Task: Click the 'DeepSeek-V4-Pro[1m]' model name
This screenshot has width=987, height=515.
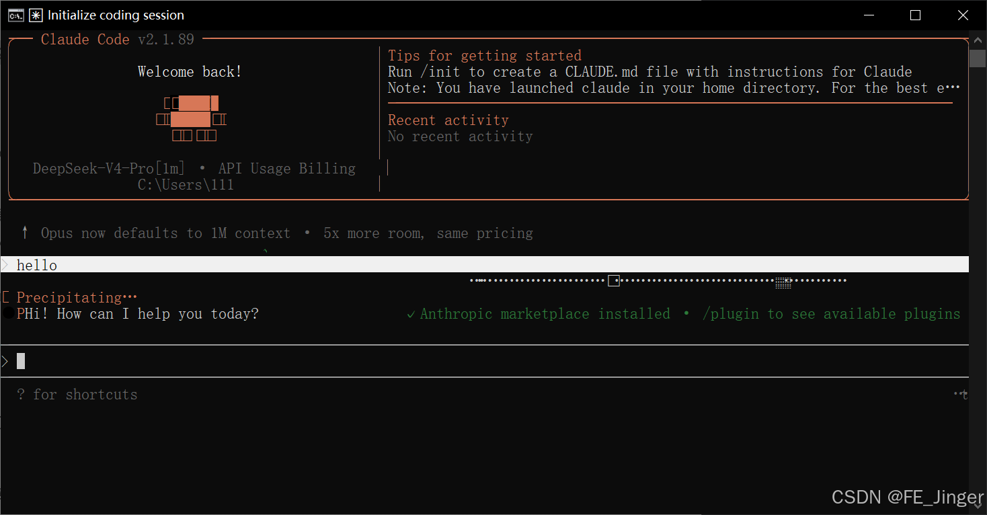Action: (109, 169)
